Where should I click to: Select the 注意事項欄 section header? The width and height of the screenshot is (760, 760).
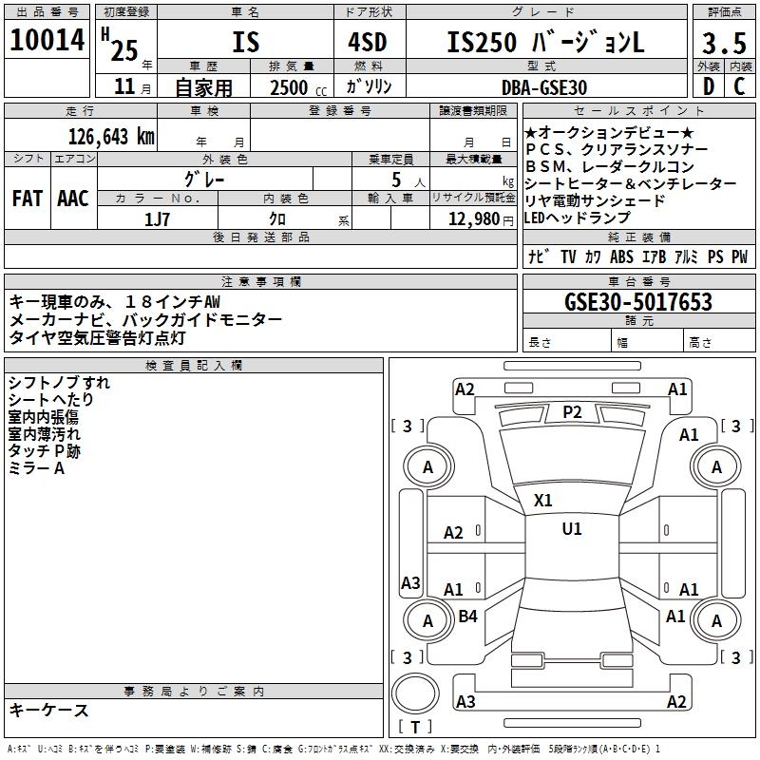pos(260,281)
